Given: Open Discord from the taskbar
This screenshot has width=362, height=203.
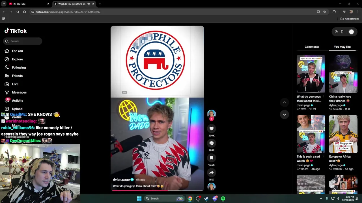Looking at the screenshot, I should pos(215,198).
